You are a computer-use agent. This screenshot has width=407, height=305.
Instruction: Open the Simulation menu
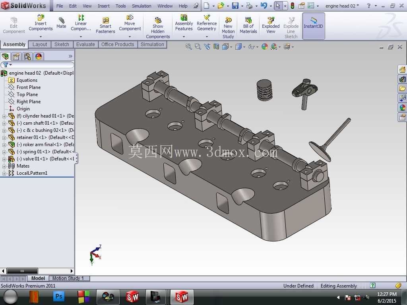click(x=141, y=6)
